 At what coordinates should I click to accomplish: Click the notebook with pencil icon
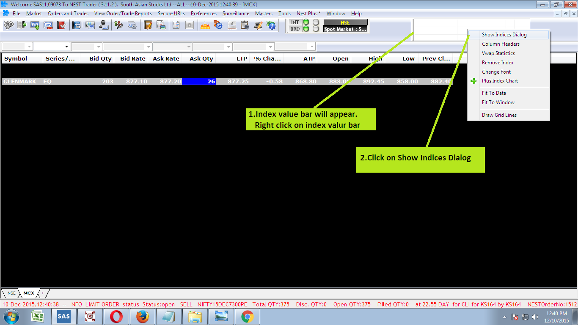coord(148,25)
